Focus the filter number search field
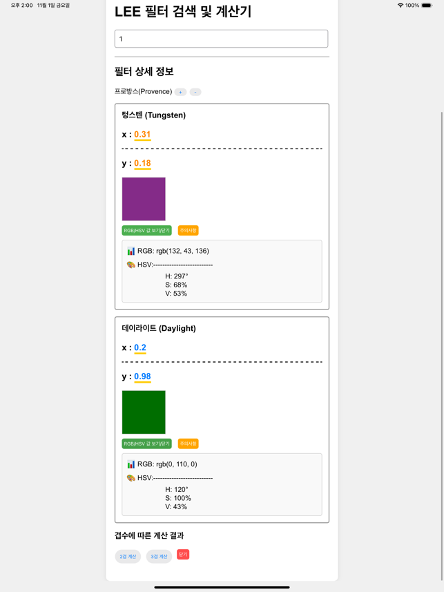The image size is (444, 592). tap(221, 39)
